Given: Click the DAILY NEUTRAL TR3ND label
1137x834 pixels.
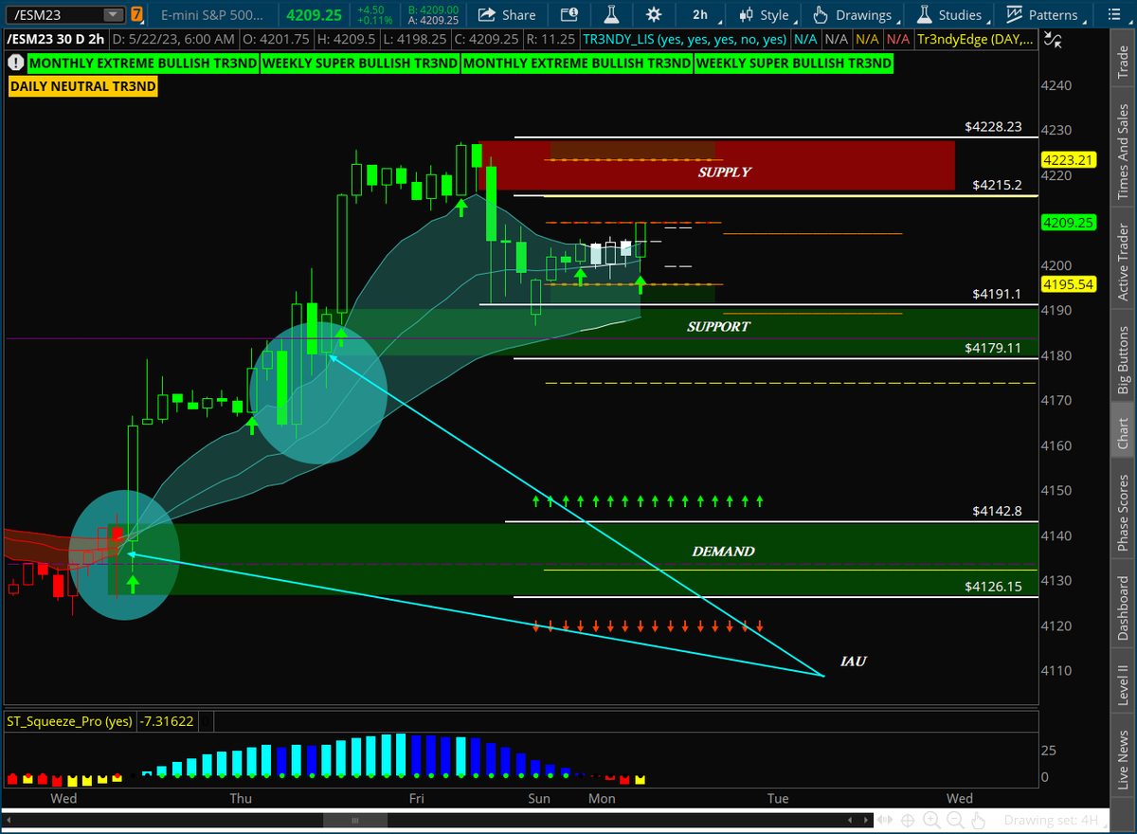Looking at the screenshot, I should [83, 86].
